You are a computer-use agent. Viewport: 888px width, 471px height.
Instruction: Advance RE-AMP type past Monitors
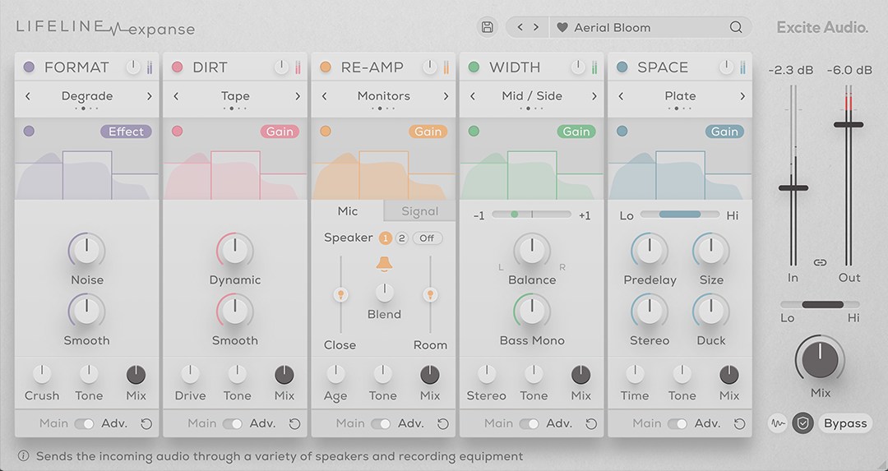(x=446, y=96)
